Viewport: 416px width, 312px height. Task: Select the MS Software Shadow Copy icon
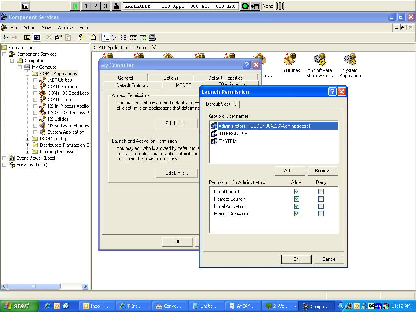click(x=319, y=65)
